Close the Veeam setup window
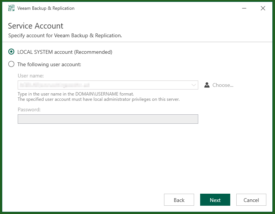This screenshot has height=214, width=275. pyautogui.click(x=263, y=8)
